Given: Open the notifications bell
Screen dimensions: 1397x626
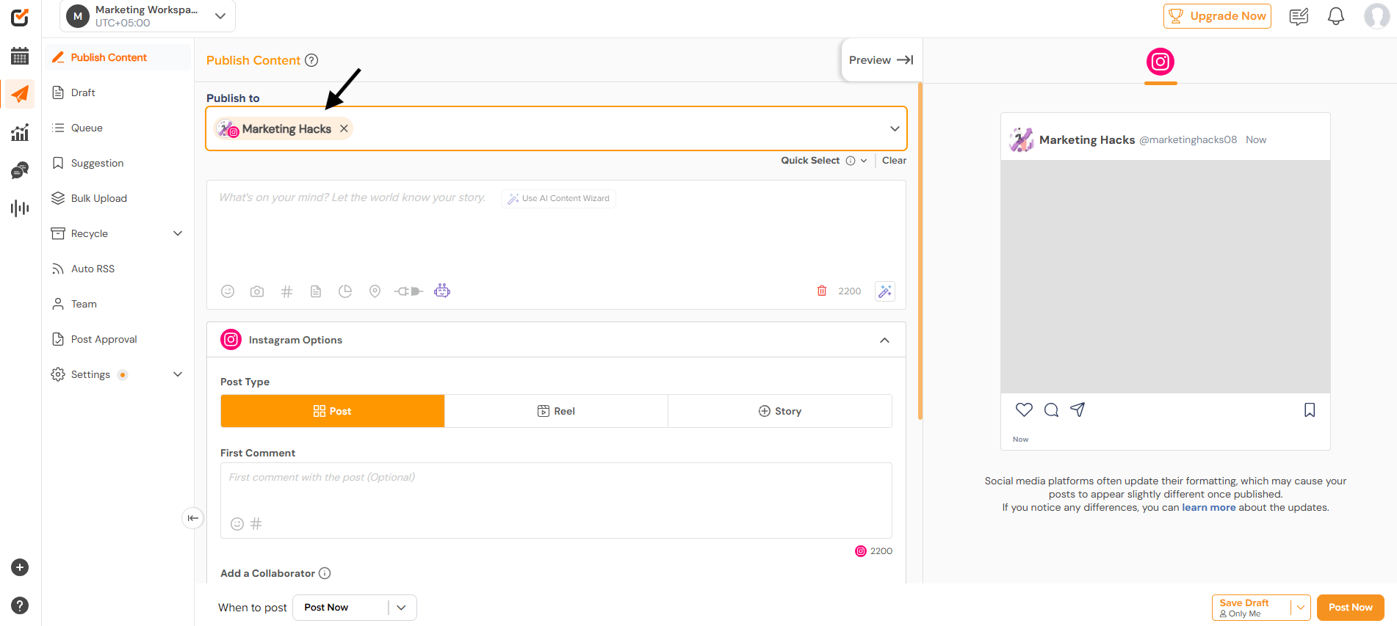Looking at the screenshot, I should click(x=1336, y=16).
